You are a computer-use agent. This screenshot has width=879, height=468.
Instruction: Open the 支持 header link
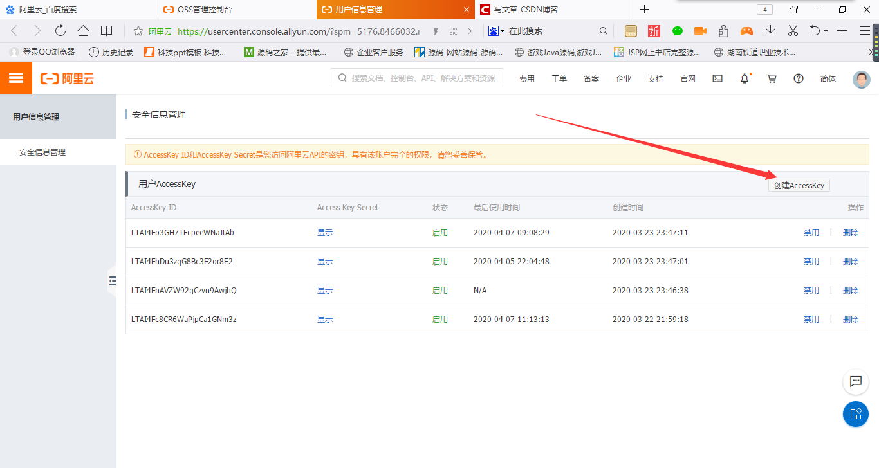656,78
